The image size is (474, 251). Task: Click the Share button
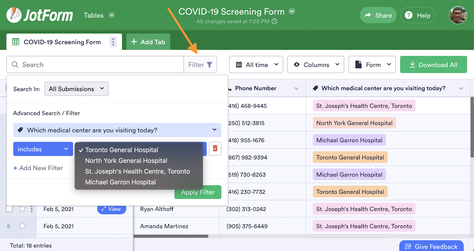tap(378, 15)
